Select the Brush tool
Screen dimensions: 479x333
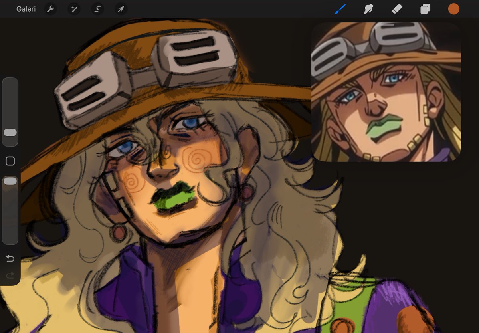(x=340, y=9)
